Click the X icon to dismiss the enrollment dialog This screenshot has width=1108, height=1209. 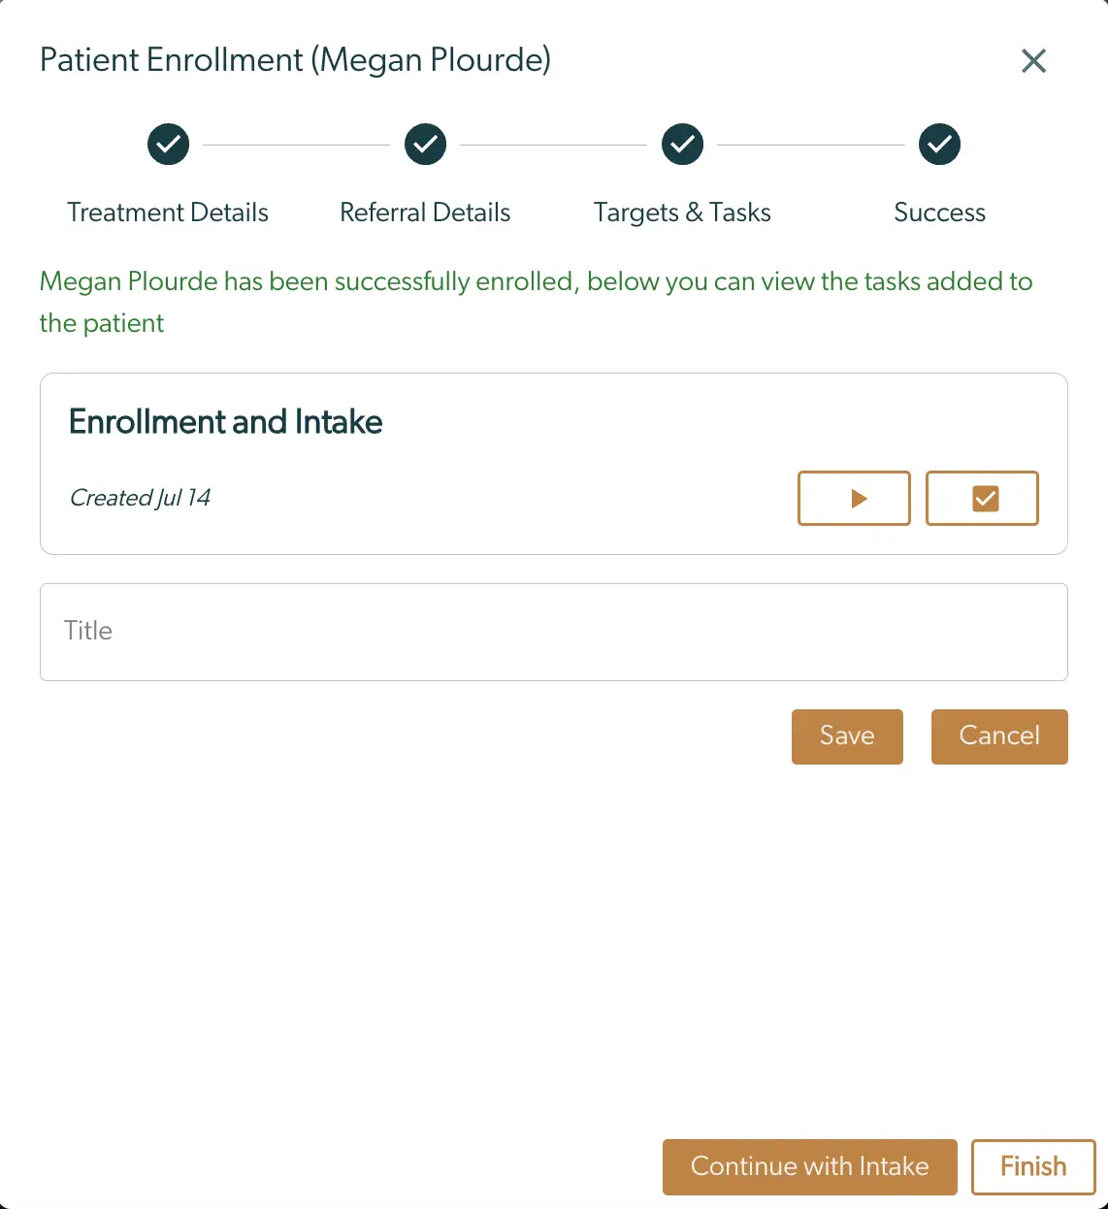1033,60
